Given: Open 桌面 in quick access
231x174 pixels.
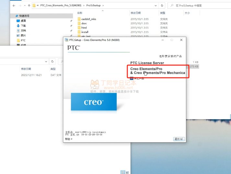Looking at the screenshot, I should (23, 21).
